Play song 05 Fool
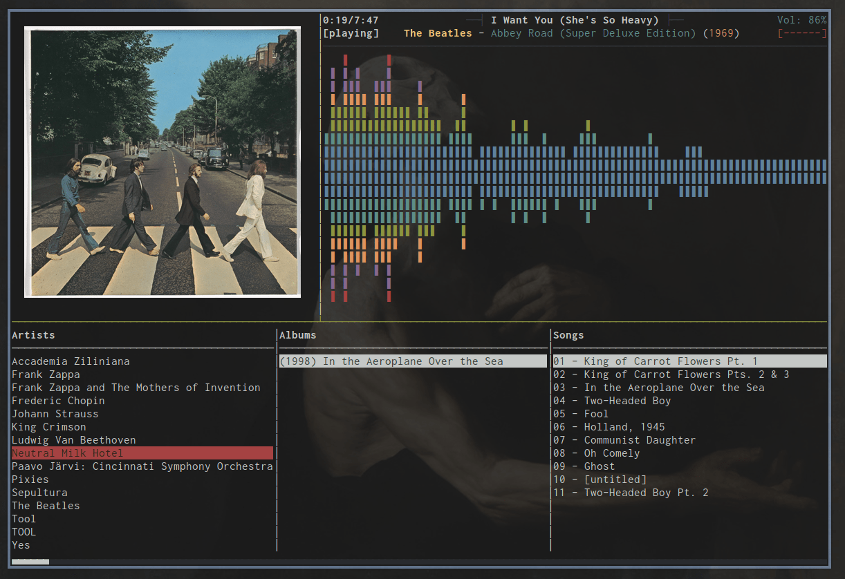The width and height of the screenshot is (845, 579). pos(581,414)
